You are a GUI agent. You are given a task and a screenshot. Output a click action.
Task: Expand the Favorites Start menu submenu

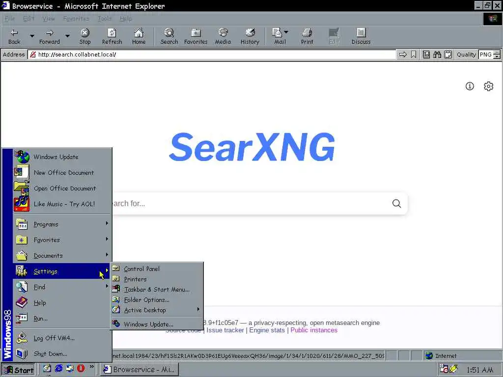pyautogui.click(x=62, y=240)
